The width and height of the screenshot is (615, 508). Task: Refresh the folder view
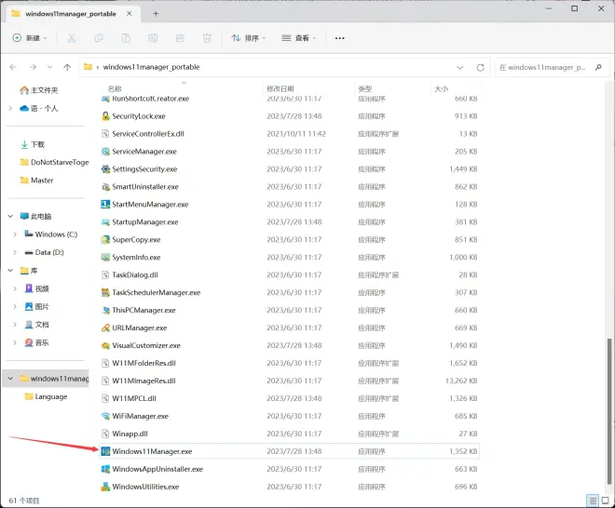tap(480, 67)
